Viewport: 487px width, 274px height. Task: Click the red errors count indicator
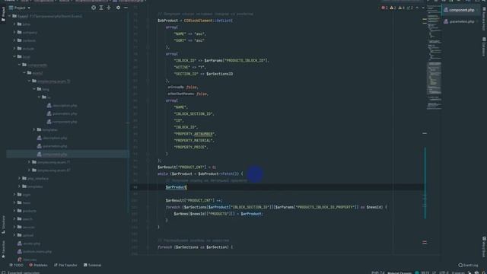(384, 8)
